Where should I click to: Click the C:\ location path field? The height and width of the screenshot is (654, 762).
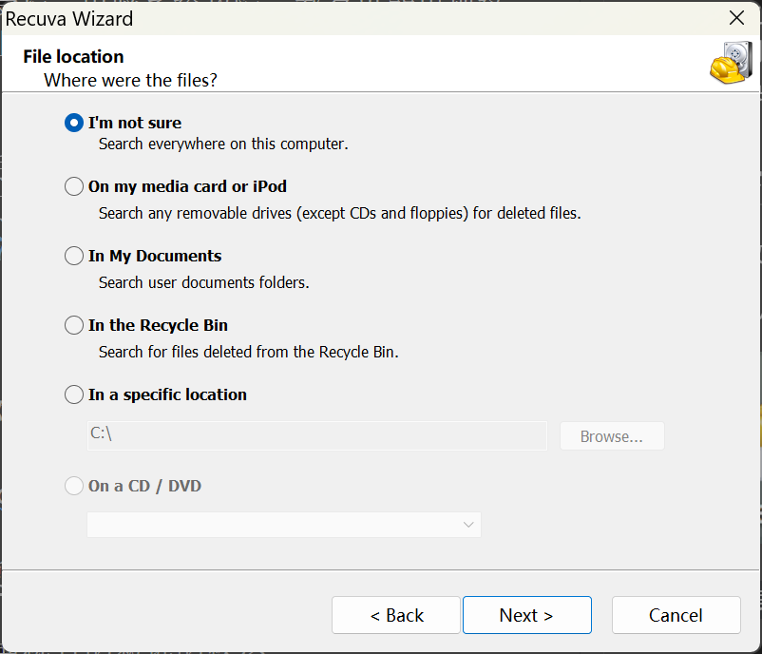[x=316, y=435]
